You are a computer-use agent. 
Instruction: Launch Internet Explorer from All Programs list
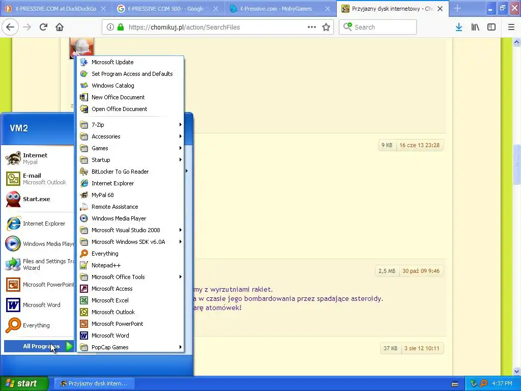pos(131,183)
